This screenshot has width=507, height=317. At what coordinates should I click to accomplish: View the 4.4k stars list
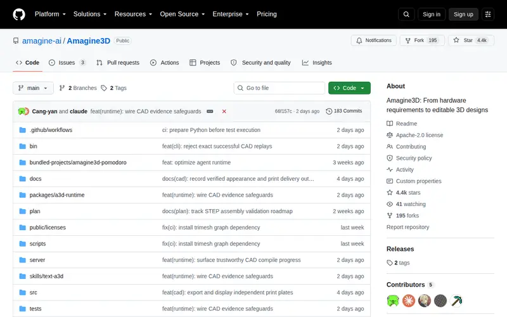pyautogui.click(x=404, y=193)
